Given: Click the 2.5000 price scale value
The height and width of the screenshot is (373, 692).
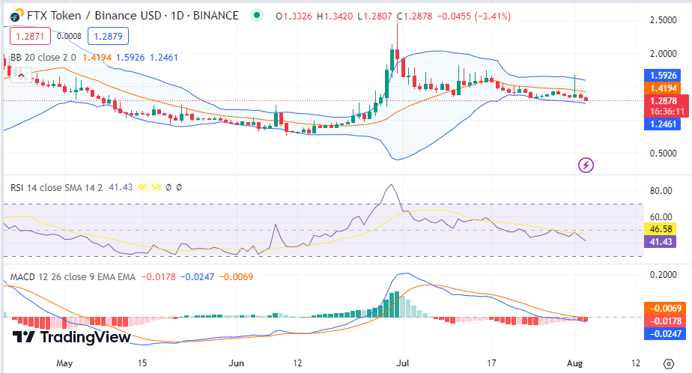Looking at the screenshot, I should [664, 20].
